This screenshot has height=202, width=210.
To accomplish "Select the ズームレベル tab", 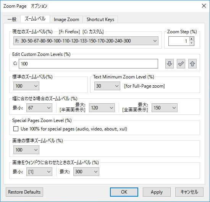I will [35, 19].
